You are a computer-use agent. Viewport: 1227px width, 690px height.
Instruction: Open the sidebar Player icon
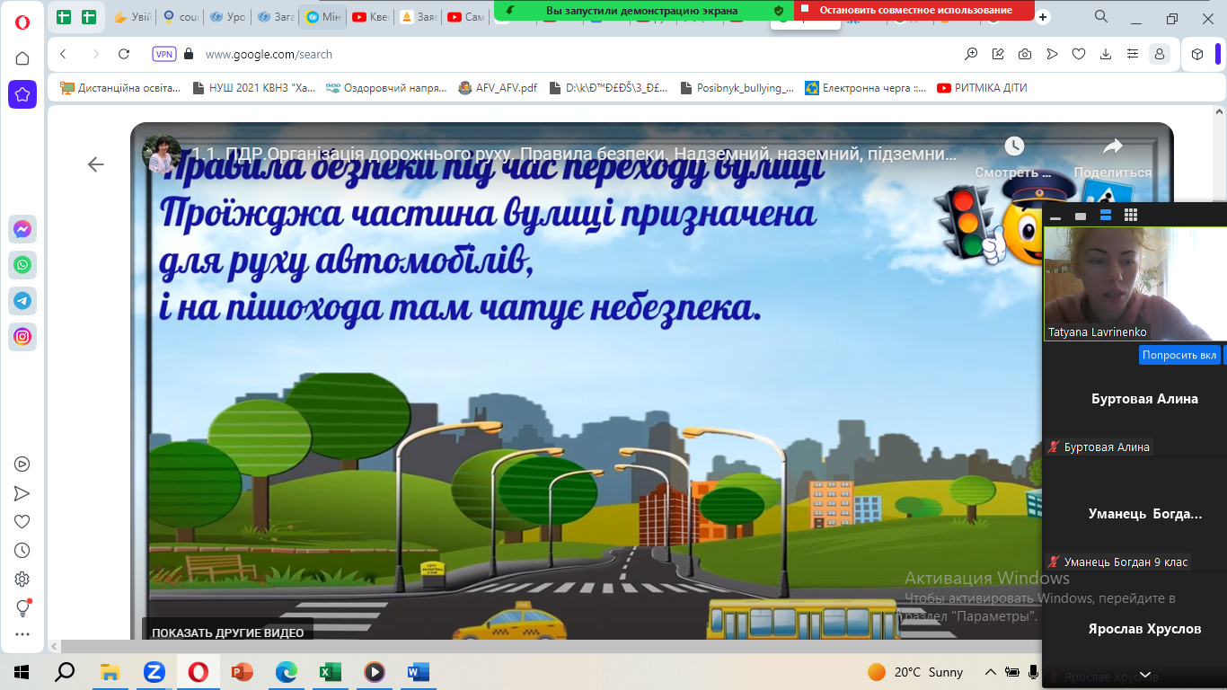click(22, 464)
